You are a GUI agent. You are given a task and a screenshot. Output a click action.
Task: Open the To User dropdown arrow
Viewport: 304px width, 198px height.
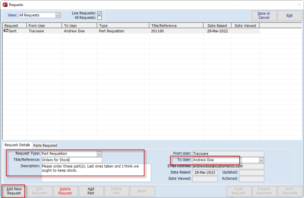(261, 160)
